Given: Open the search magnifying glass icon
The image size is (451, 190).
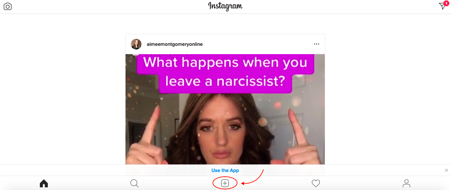Looking at the screenshot, I should point(135,183).
